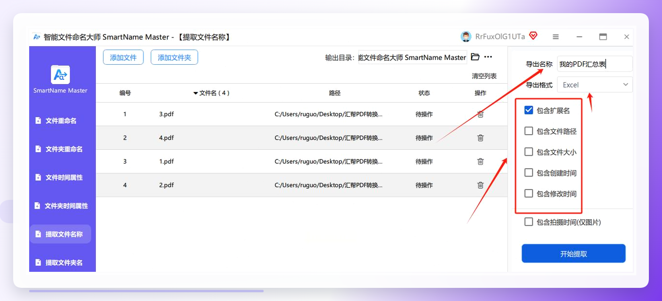662x301 pixels.
Task: Go to 文件夹时间属性 sidebar item
Action: click(x=60, y=206)
